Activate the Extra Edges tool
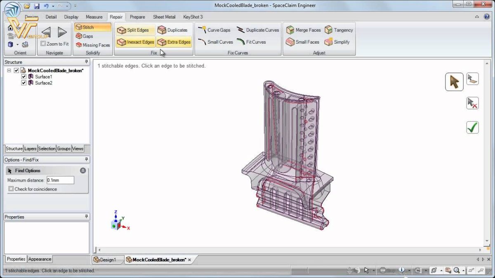 [x=174, y=42]
